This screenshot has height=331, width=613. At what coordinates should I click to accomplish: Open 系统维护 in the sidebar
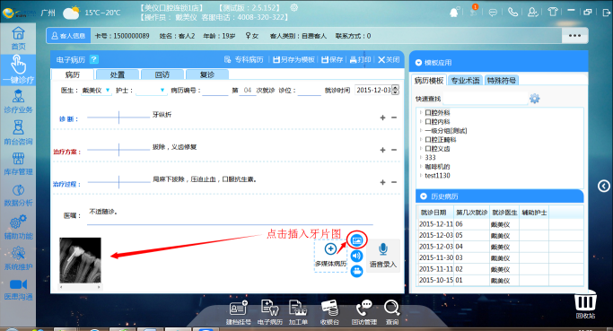point(18,258)
